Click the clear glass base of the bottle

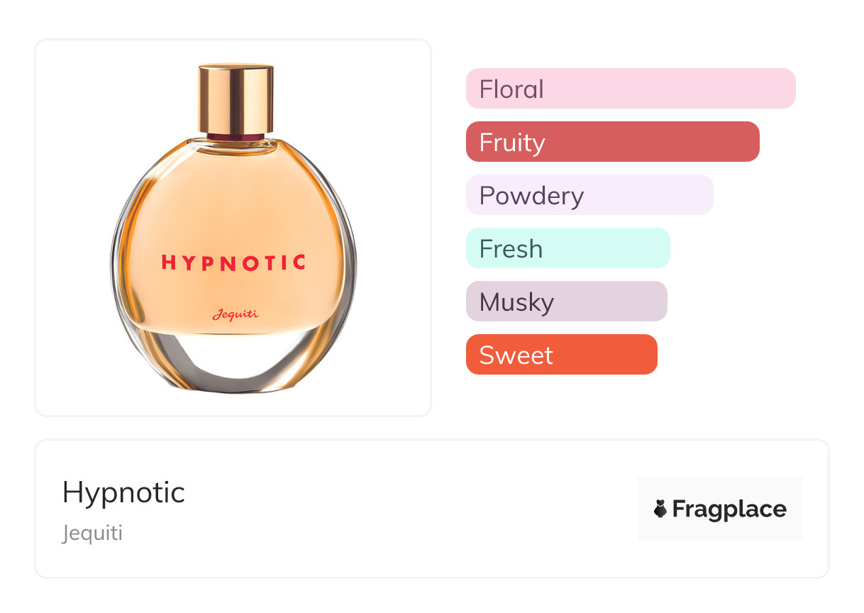(234, 363)
